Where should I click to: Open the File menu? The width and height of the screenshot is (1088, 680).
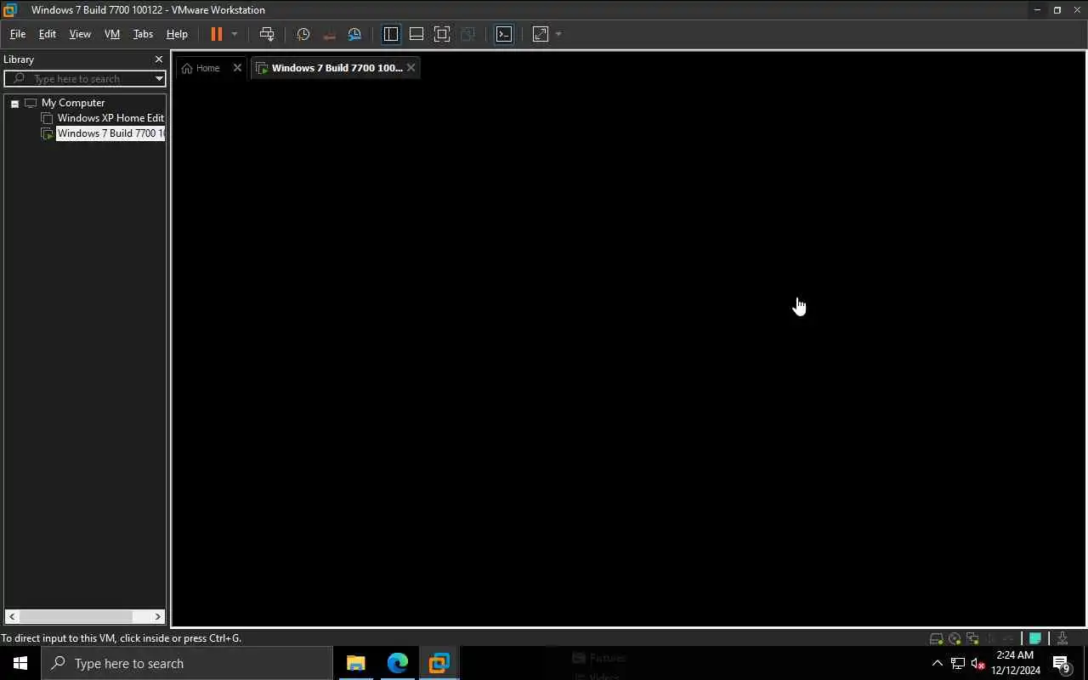(x=17, y=34)
